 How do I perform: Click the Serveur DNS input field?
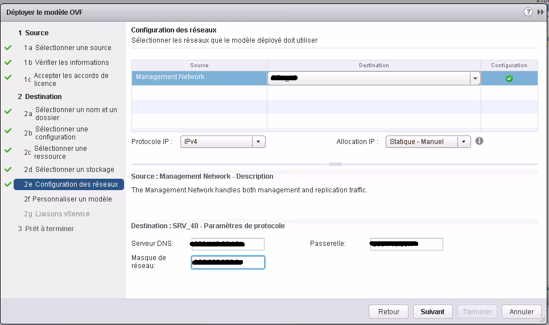click(x=228, y=244)
